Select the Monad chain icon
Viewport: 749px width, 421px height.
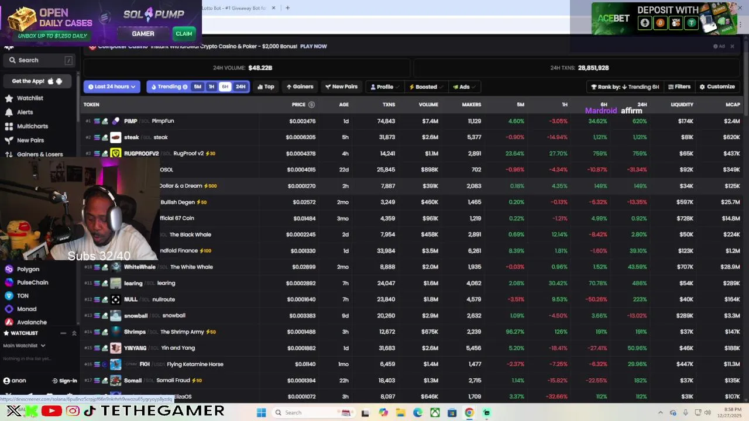point(9,309)
